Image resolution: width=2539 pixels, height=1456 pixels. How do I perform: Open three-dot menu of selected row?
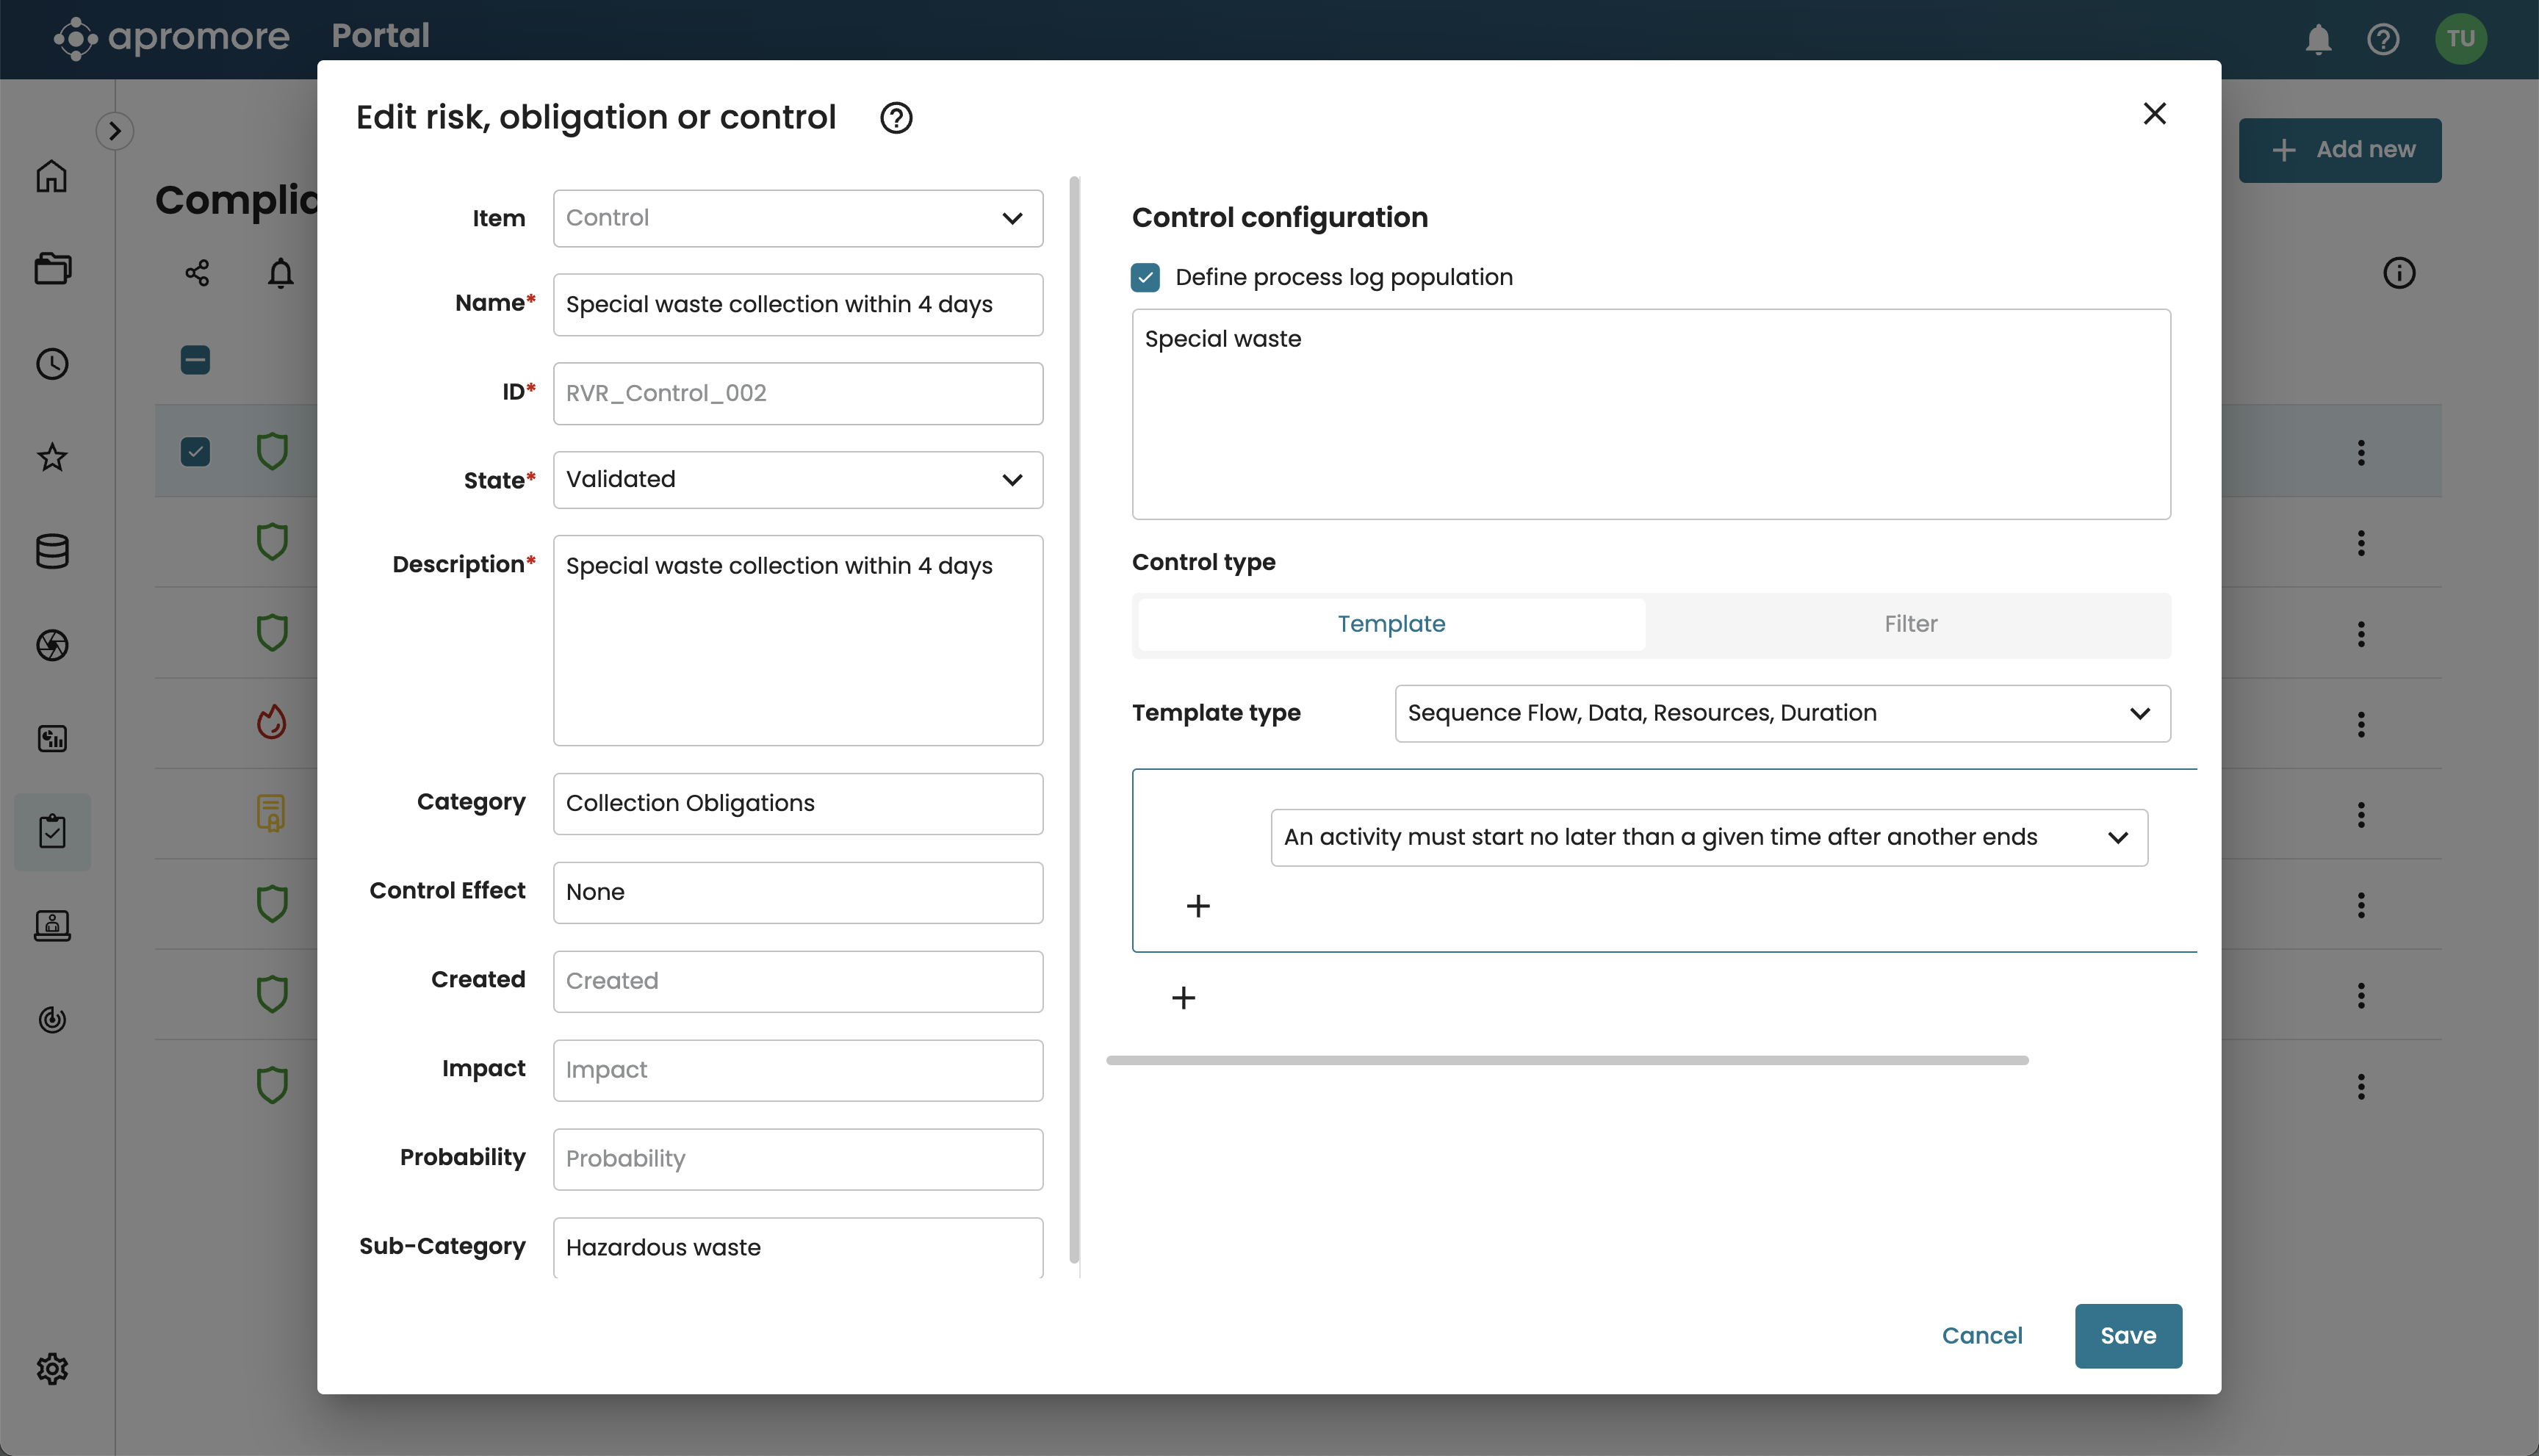coord(2360,453)
